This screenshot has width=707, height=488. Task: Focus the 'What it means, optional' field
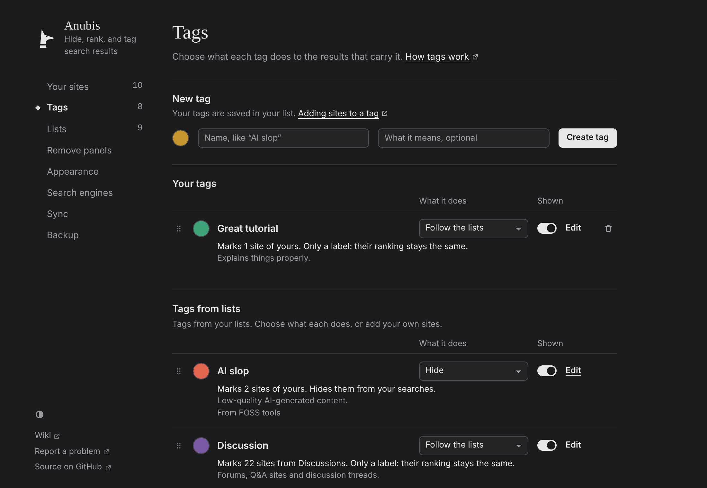coord(464,138)
